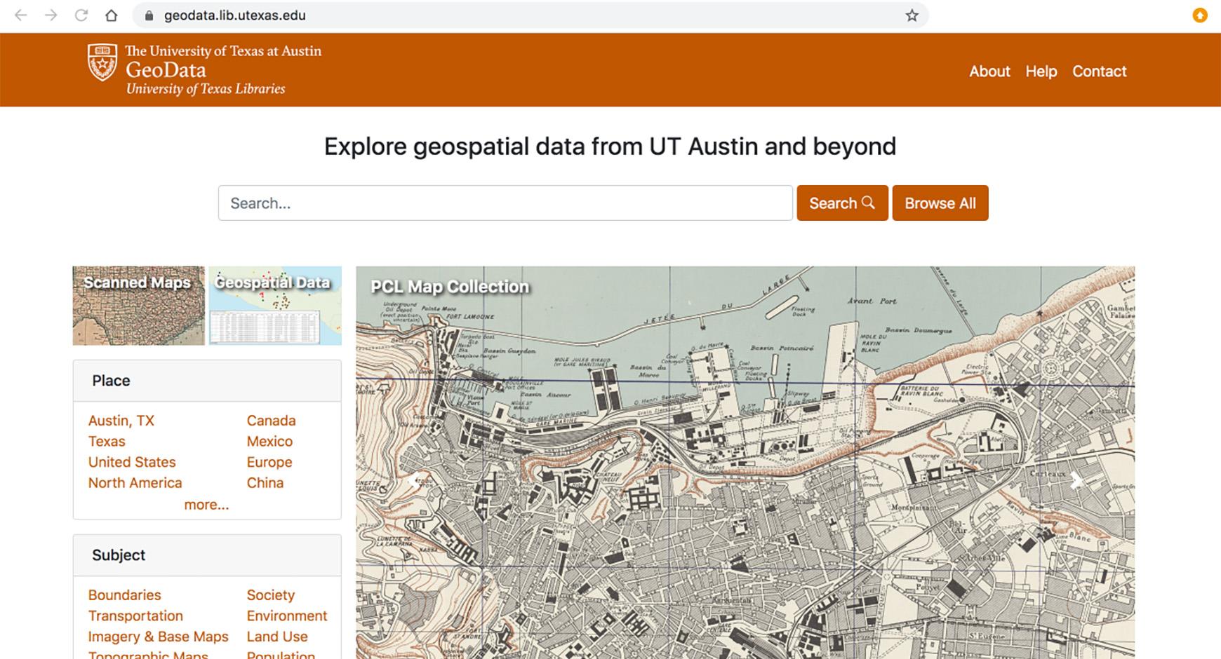Open the PCL Map Collection slide
This screenshot has width=1221, height=659.
tap(745, 462)
